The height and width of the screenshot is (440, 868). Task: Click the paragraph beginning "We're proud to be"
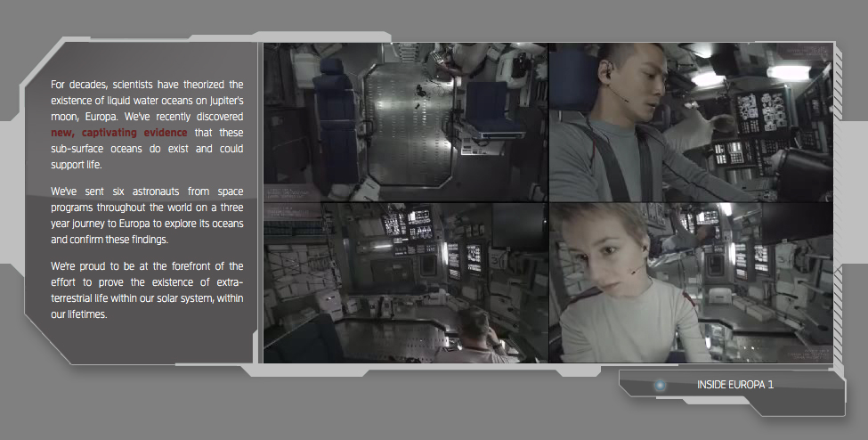pos(147,289)
